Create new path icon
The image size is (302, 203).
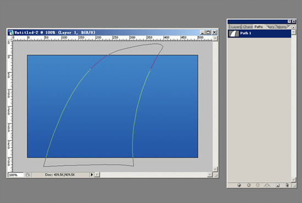(277, 185)
